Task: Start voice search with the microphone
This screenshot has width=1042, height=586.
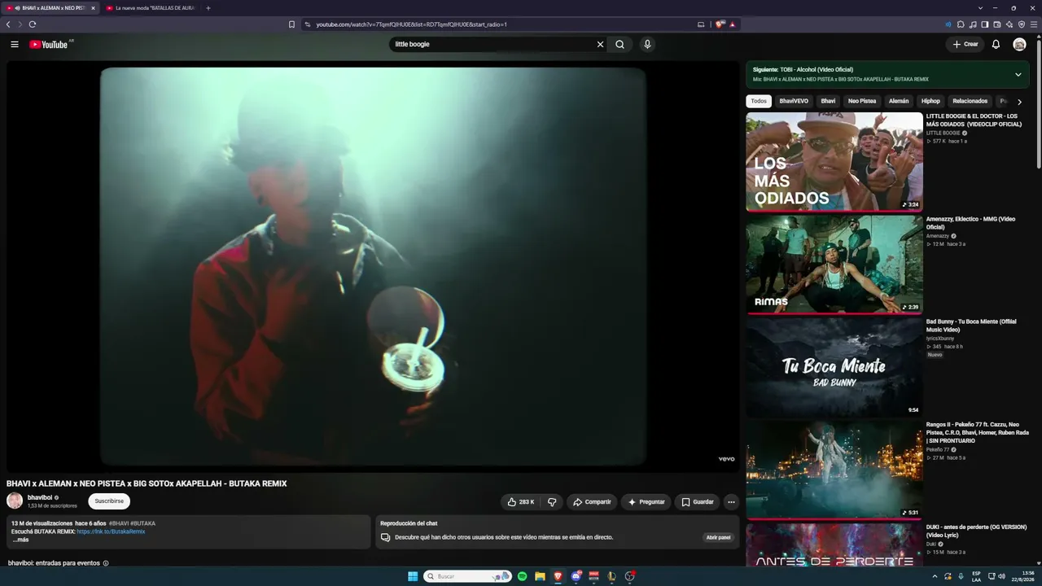Action: (x=647, y=45)
